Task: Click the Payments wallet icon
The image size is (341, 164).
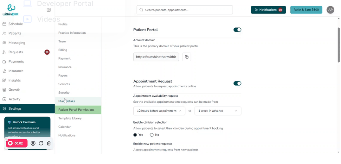Action: (4, 62)
